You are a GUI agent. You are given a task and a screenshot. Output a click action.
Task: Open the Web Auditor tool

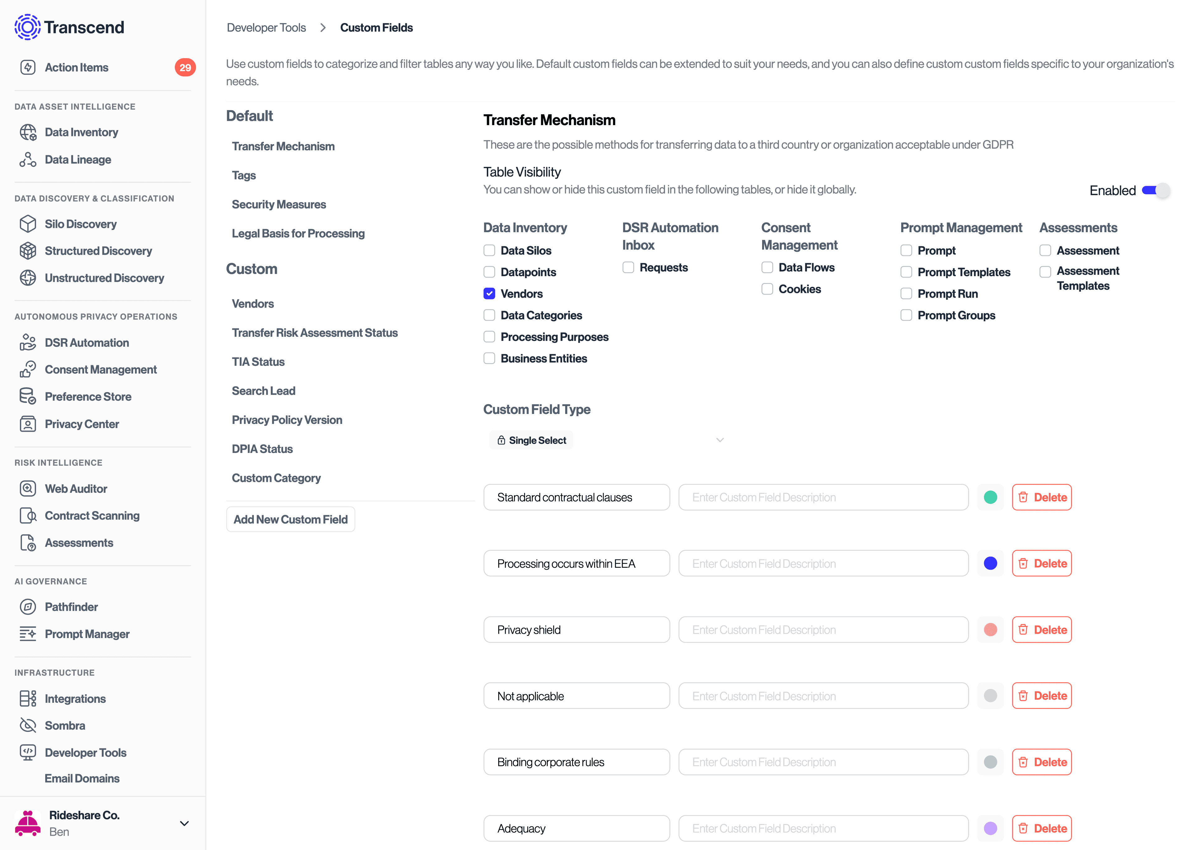coord(28,488)
